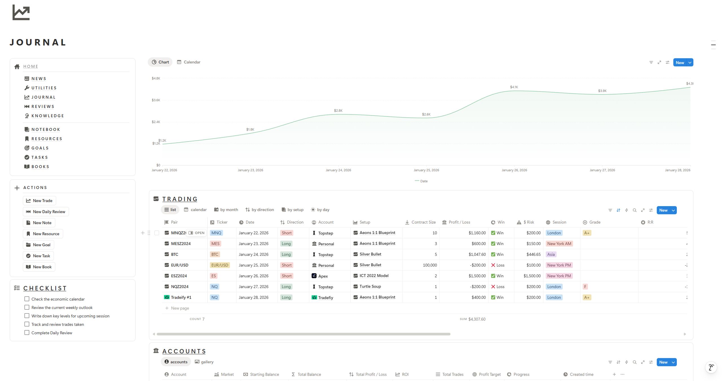The width and height of the screenshot is (722, 381).
Task: Click scroll-right arrow of Trading table
Action: click(x=685, y=334)
